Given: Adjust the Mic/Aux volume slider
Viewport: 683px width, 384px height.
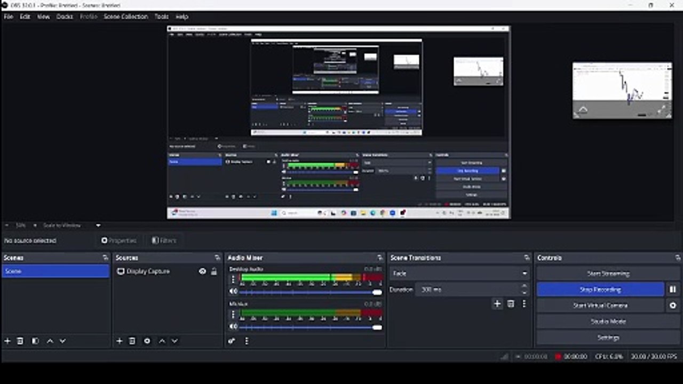Looking at the screenshot, I should [311, 327].
